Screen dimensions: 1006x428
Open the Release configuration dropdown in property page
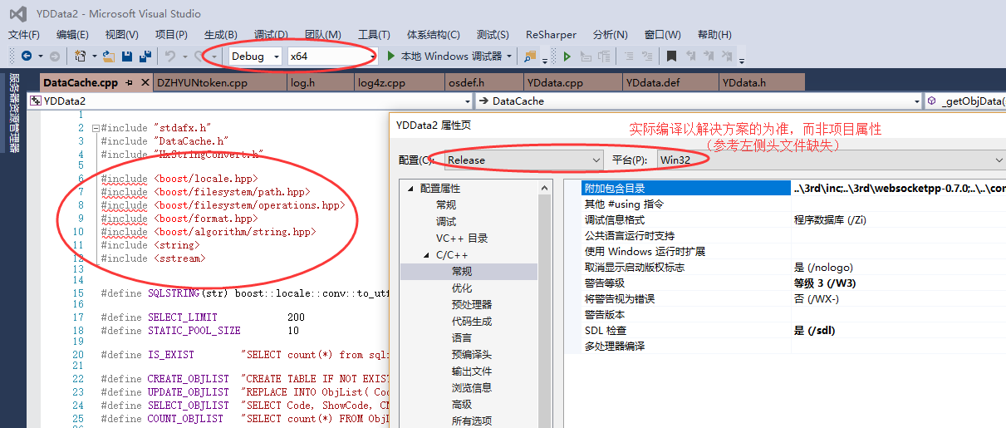click(x=524, y=160)
